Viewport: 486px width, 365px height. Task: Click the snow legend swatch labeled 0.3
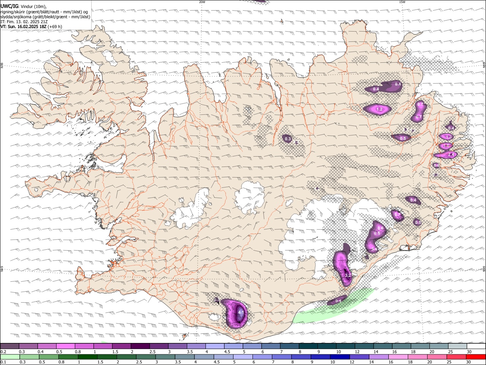28,346
